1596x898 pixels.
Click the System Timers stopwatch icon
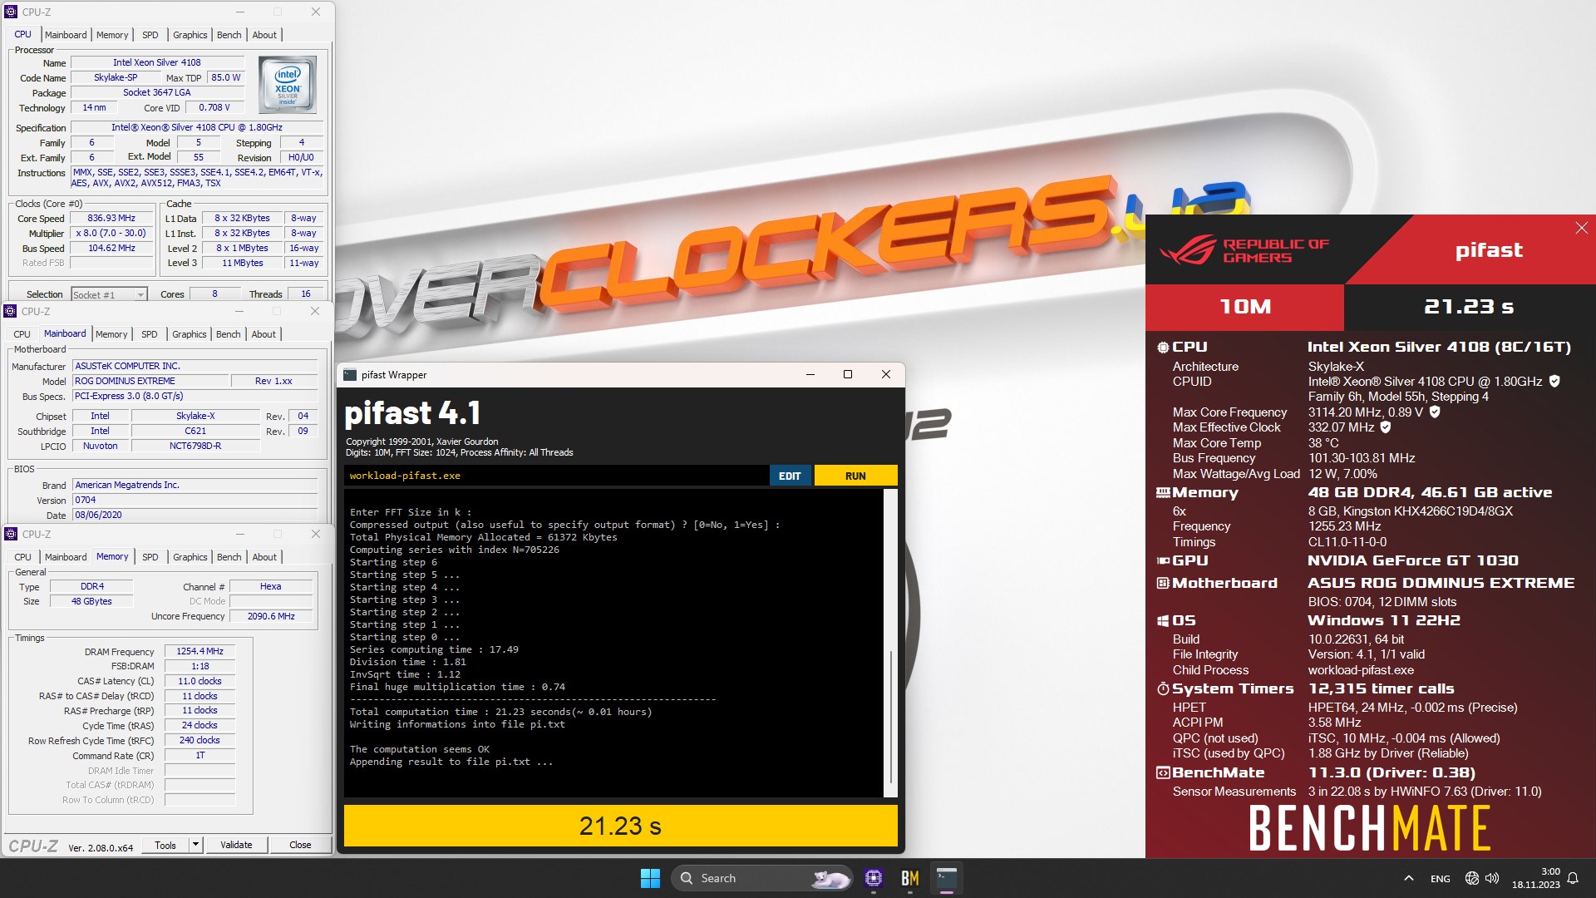(1163, 689)
